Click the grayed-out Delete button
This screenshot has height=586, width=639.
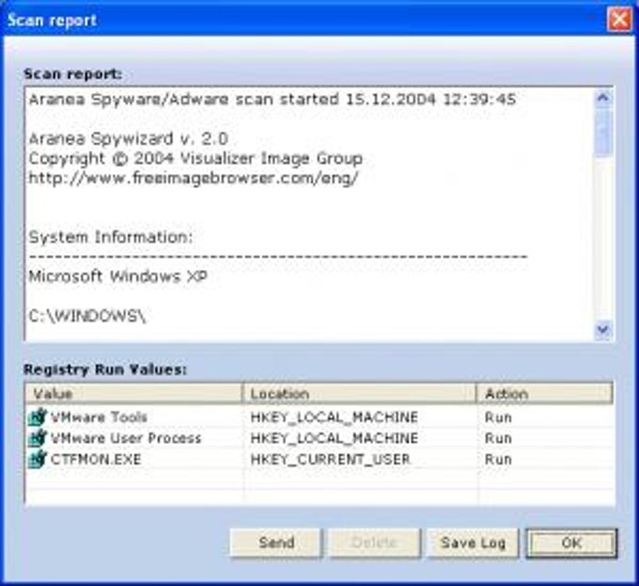pyautogui.click(x=374, y=543)
